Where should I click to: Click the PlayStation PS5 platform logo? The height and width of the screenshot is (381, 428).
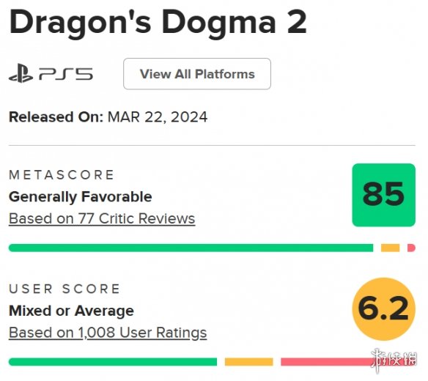click(x=51, y=73)
